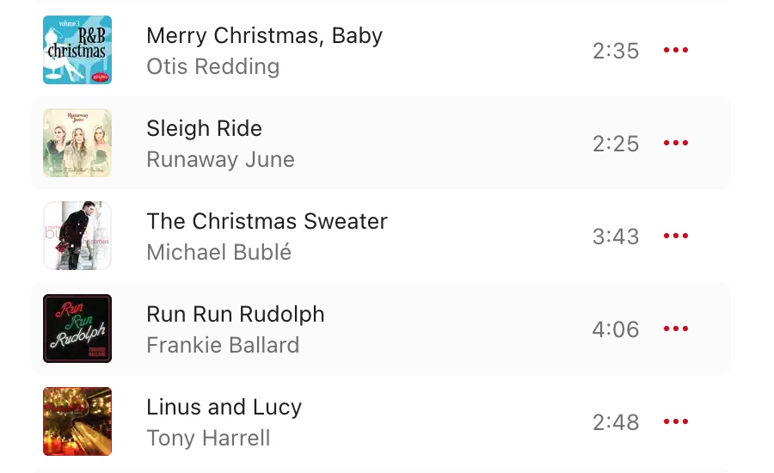Select the Run Run Rudolph song title
The height and width of the screenshot is (473, 774).
coord(235,315)
